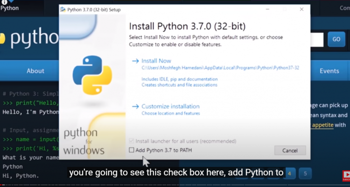350x187 pixels.
Task: Choose Customize installation option
Action: pos(170,106)
